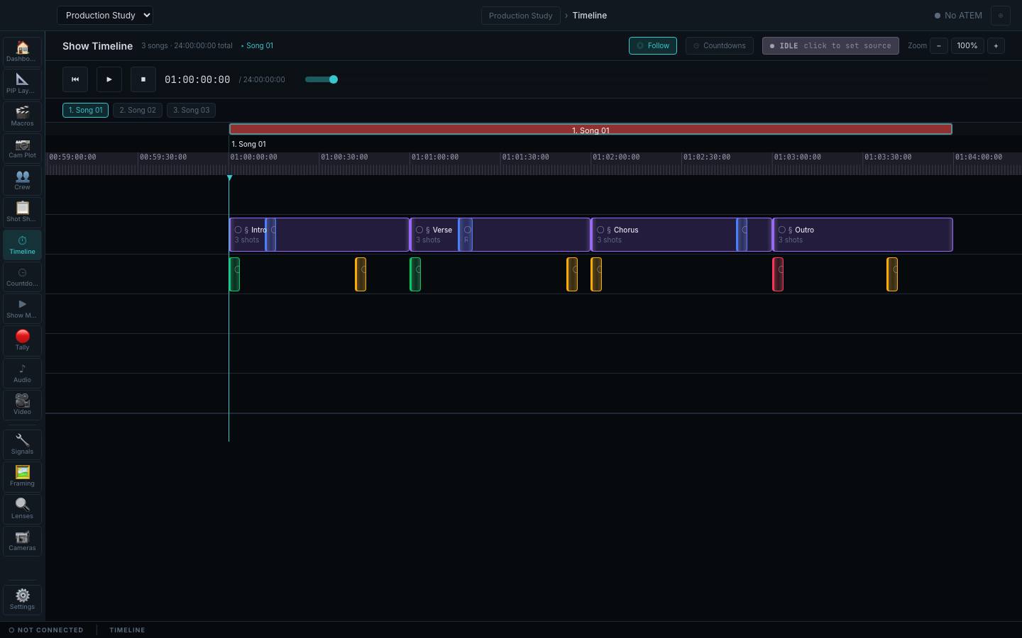Image resolution: width=1022 pixels, height=638 pixels.
Task: Click the TIMELINE status bar entry
Action: coord(127,630)
